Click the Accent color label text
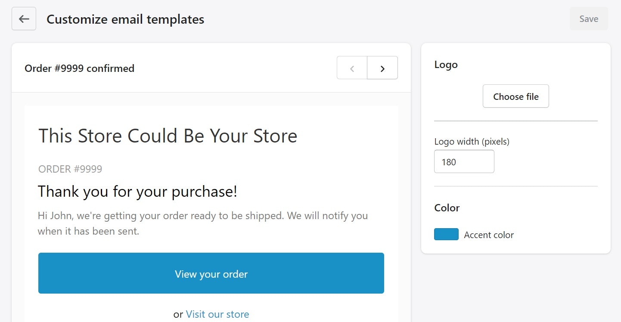 (x=488, y=235)
